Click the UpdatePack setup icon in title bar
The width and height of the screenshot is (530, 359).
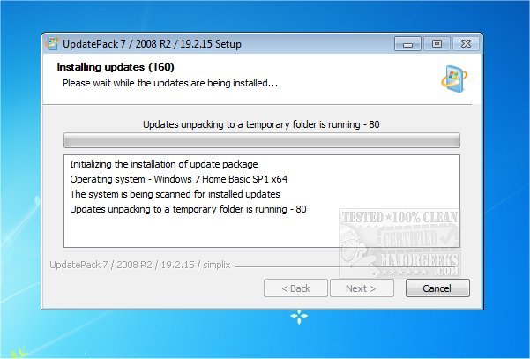52,43
